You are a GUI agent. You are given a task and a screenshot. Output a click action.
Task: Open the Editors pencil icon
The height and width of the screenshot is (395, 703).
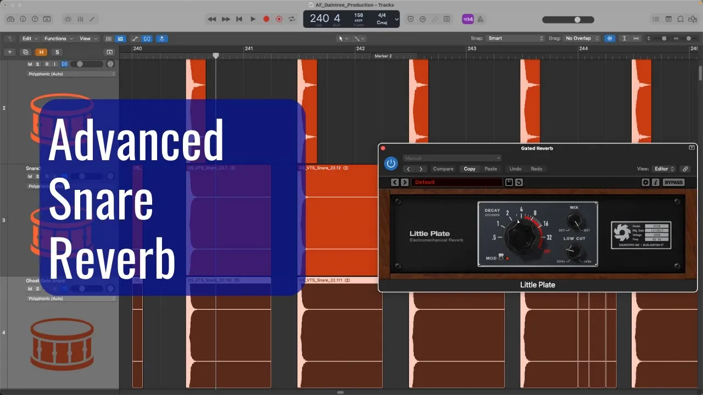[92, 19]
